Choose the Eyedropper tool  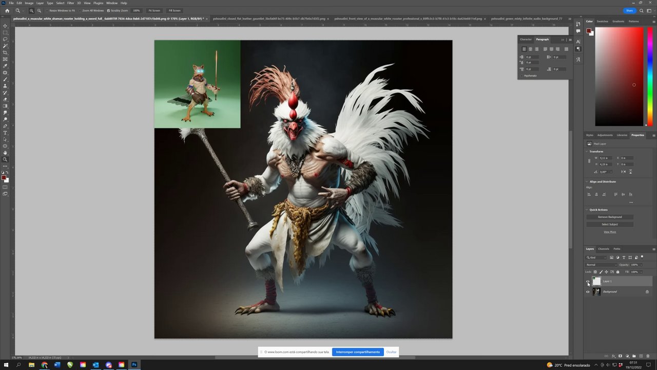point(5,66)
